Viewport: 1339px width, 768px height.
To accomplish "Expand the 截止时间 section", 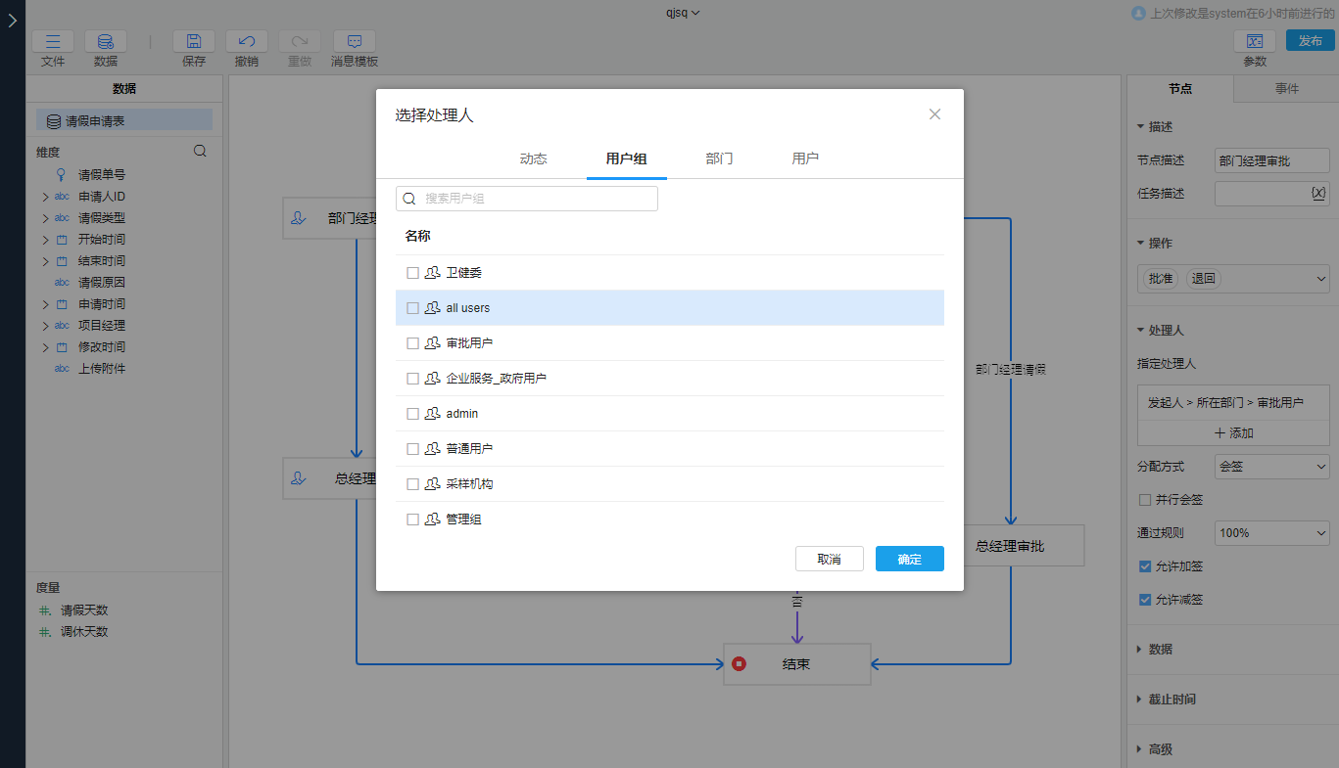I will pyautogui.click(x=1172, y=700).
